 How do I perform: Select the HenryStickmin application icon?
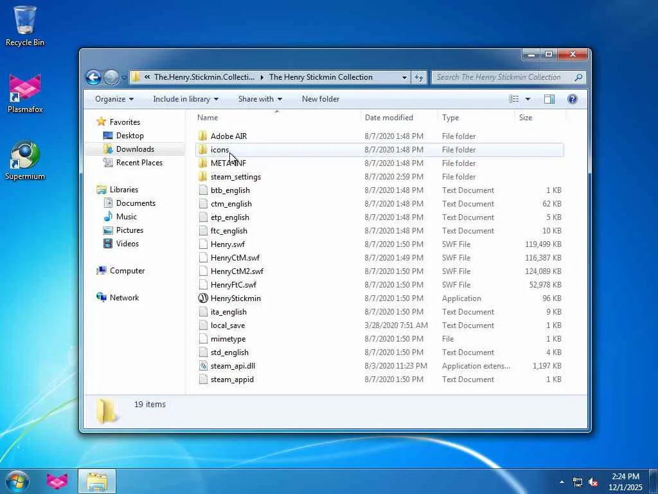pos(202,298)
